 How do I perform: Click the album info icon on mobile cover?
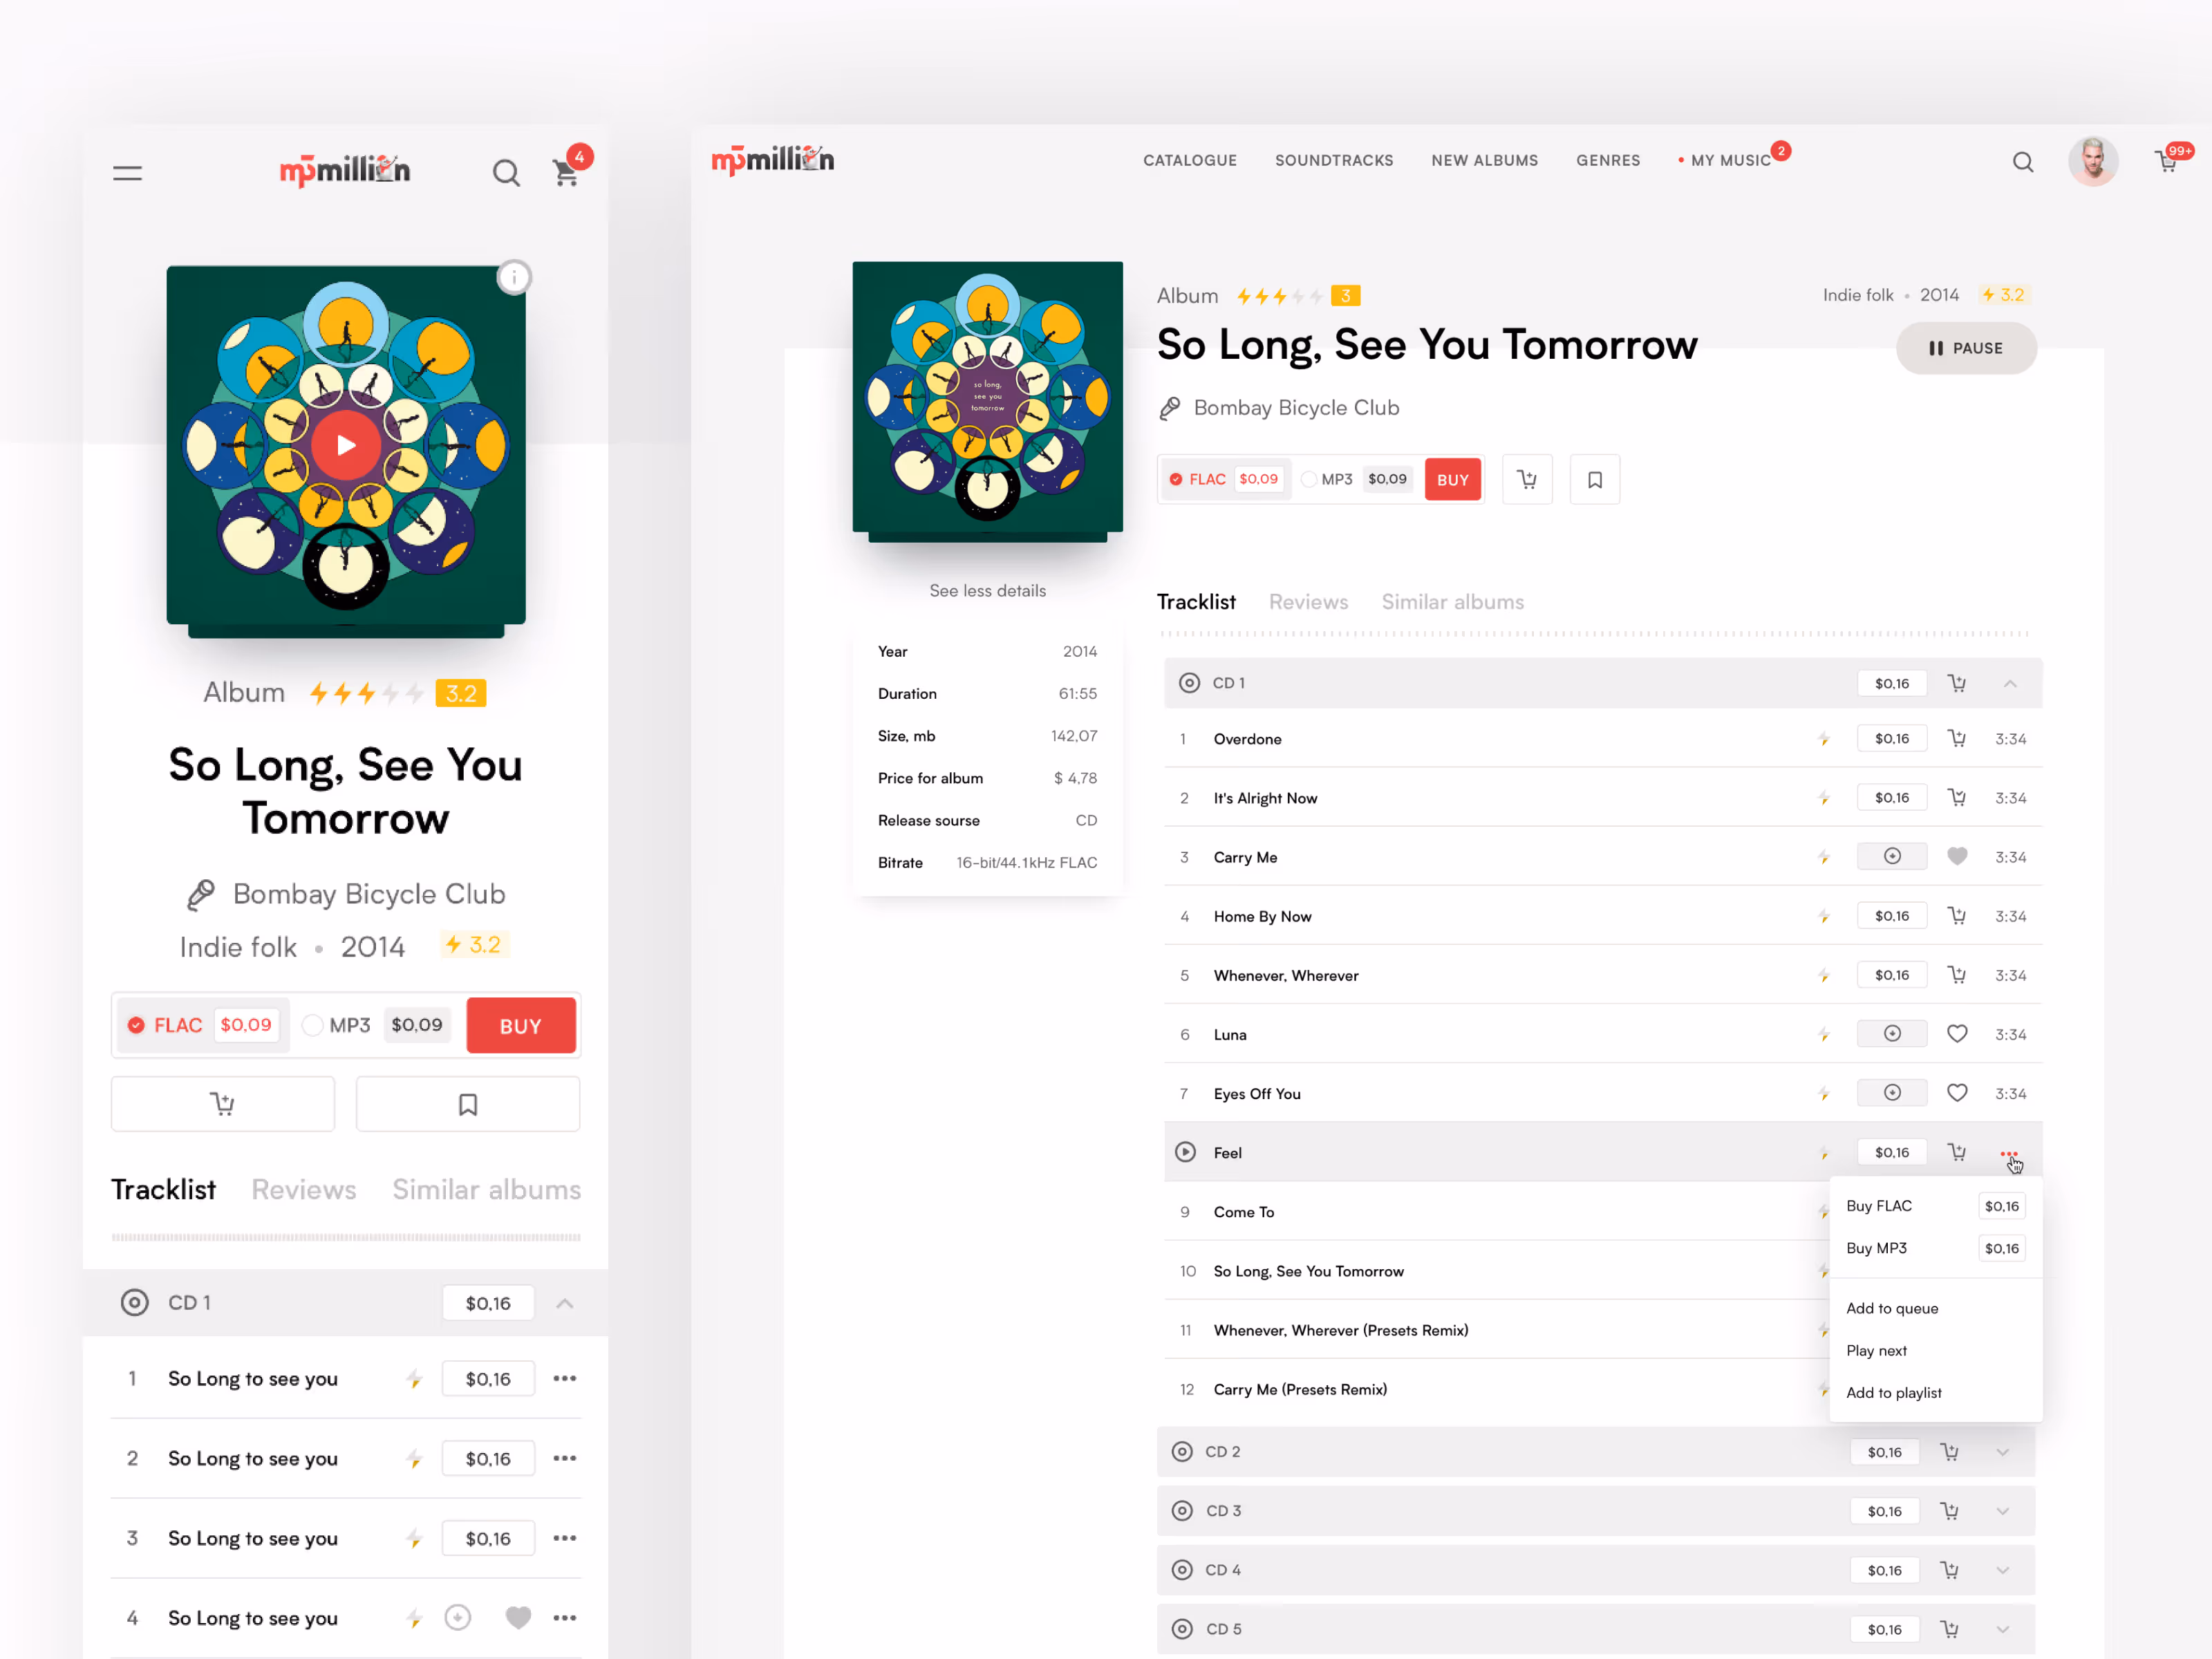tap(514, 277)
